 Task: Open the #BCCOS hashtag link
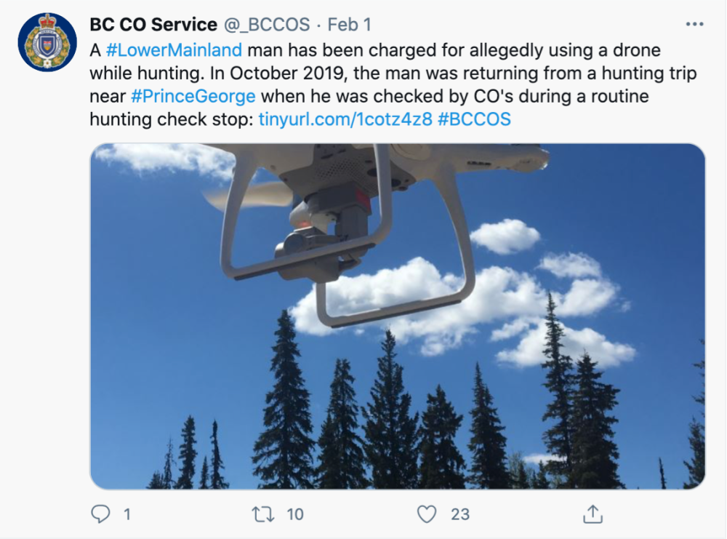(x=474, y=119)
